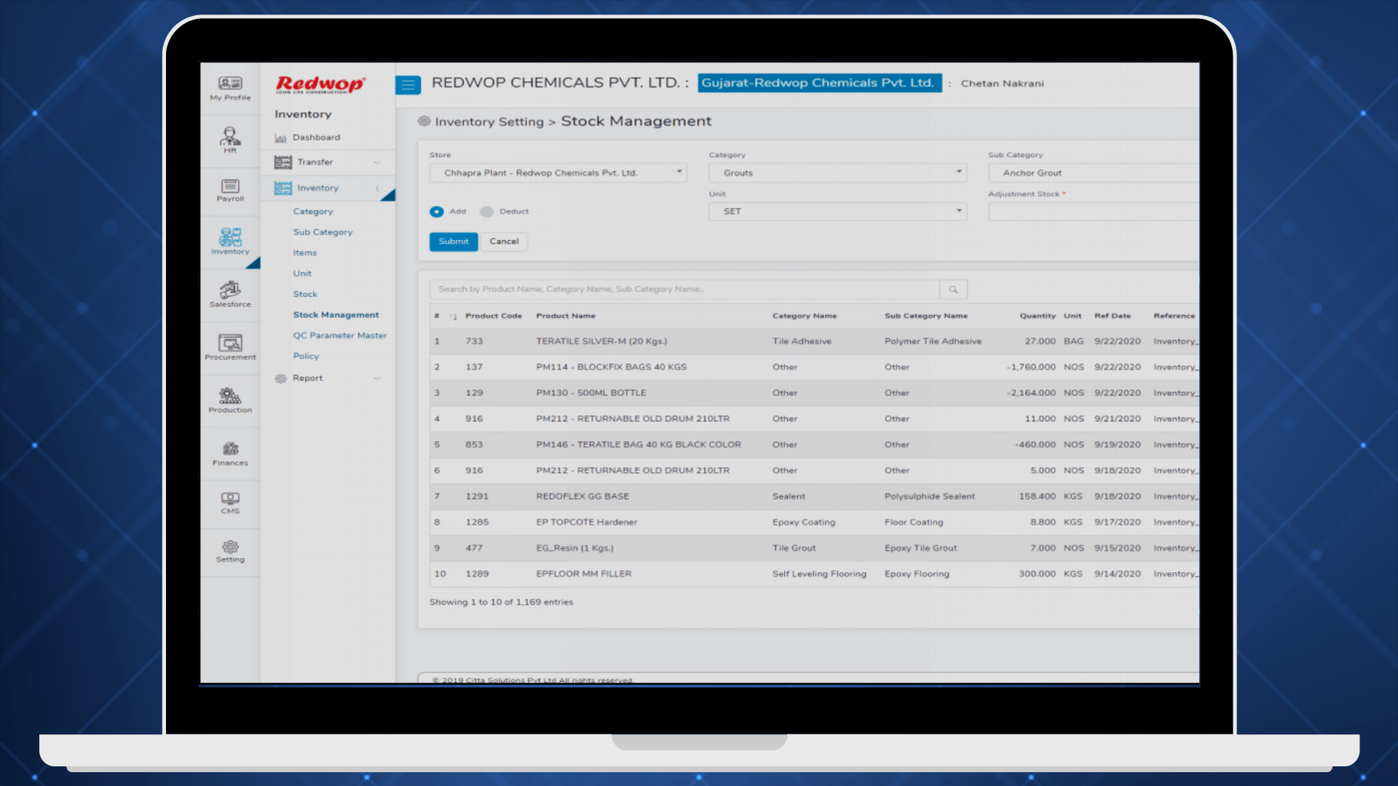Open the Sub Category dropdown Anchor Grout
Image resolution: width=1398 pixels, height=786 pixels.
click(1094, 173)
